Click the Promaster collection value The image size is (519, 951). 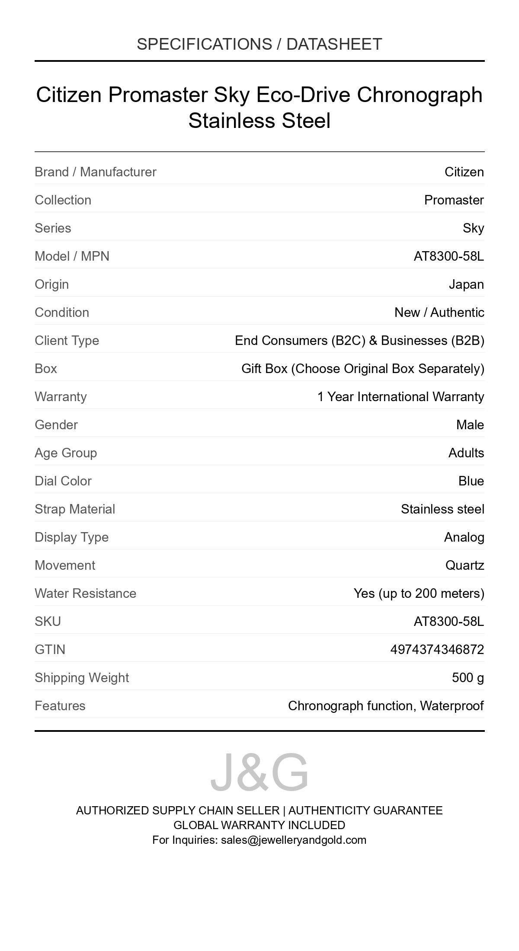454,200
